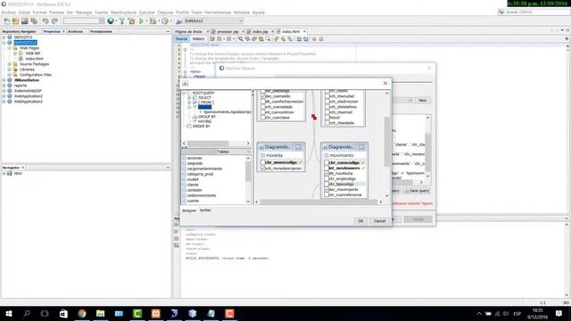Open the Action Center notification icon
Screen dimensions: 571x321
tap(559, 313)
